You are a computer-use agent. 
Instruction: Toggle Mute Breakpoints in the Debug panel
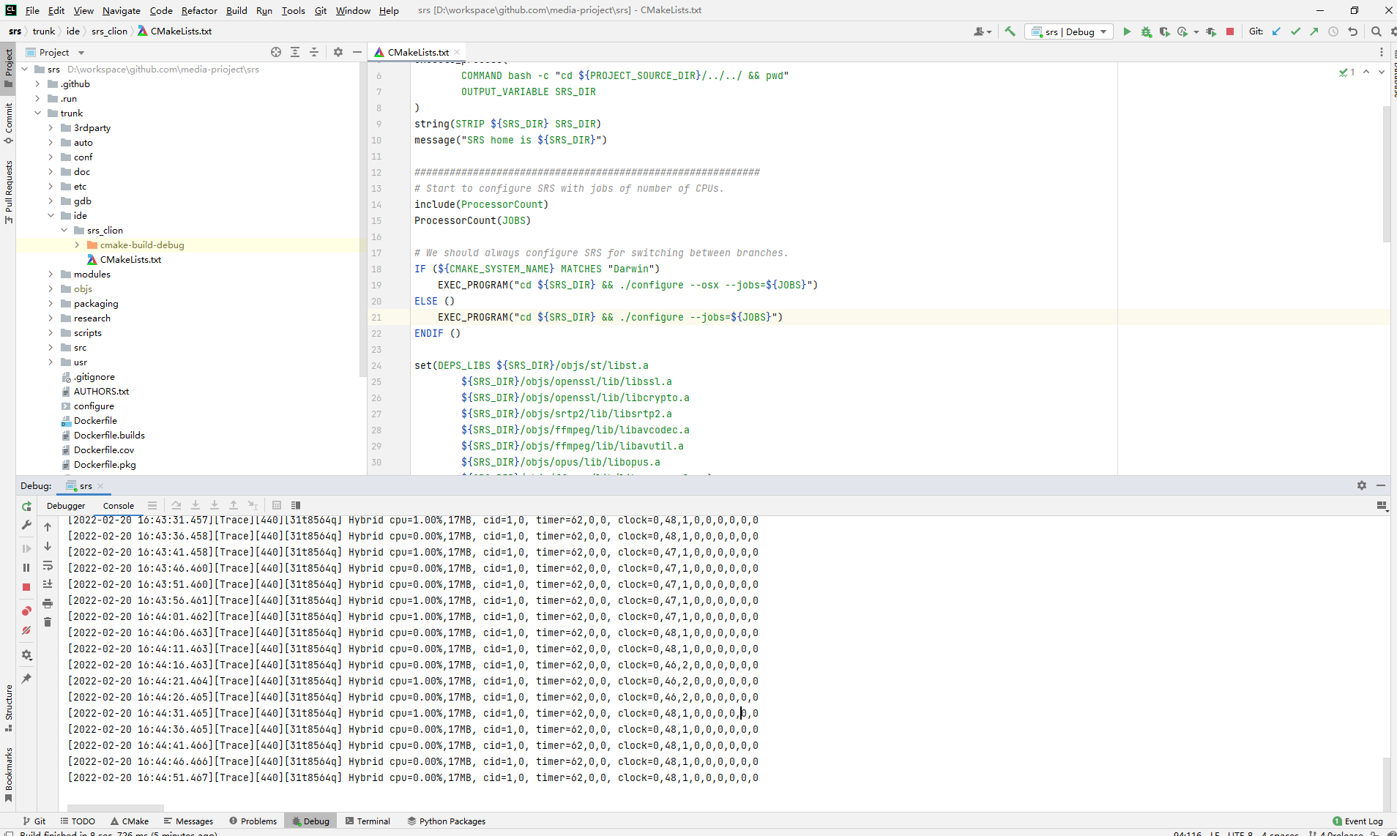(x=26, y=630)
